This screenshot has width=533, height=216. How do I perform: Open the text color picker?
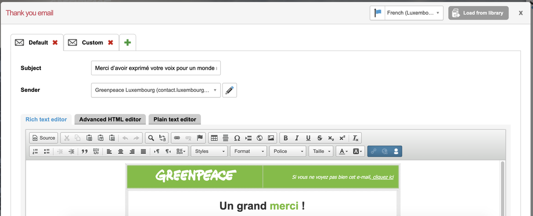(342, 152)
